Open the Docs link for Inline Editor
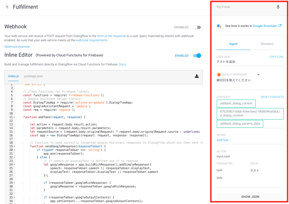289x204 pixels. [122, 65]
